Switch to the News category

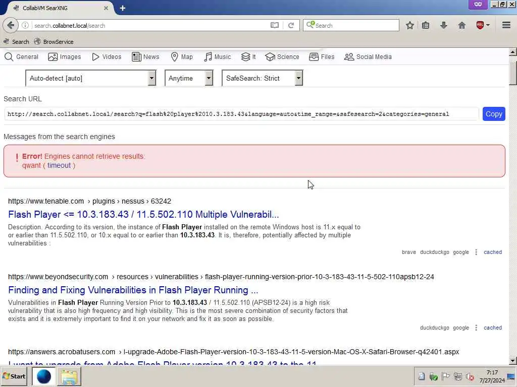tap(145, 57)
